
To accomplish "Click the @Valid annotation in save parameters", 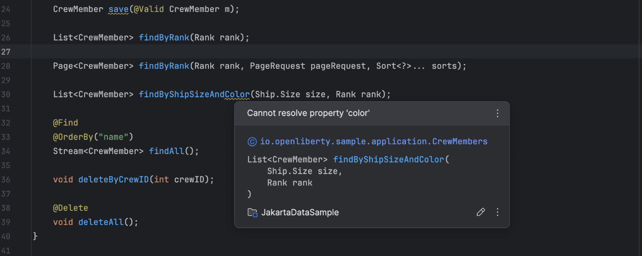I will [x=149, y=9].
